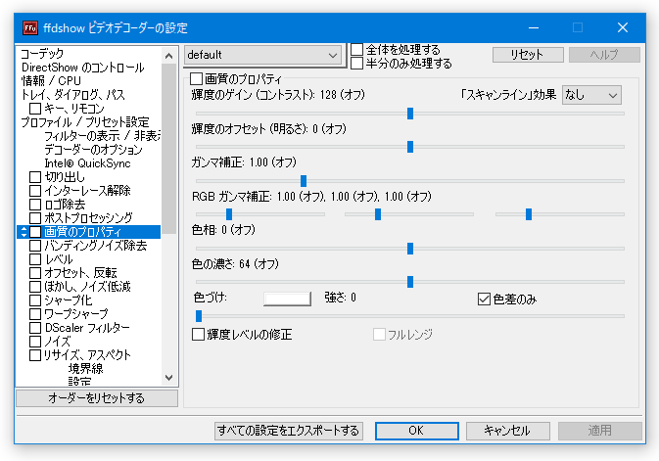The image size is (659, 461).
Task: Enable 半分のみ処理する checkbox
Action: pyautogui.click(x=356, y=63)
